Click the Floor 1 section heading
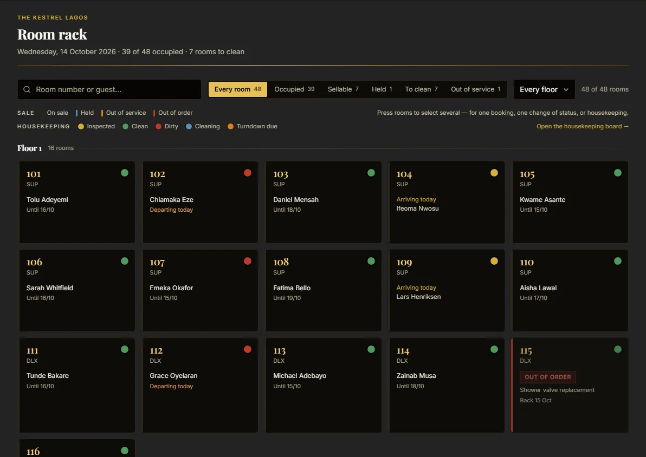The height and width of the screenshot is (457, 646). tap(30, 148)
